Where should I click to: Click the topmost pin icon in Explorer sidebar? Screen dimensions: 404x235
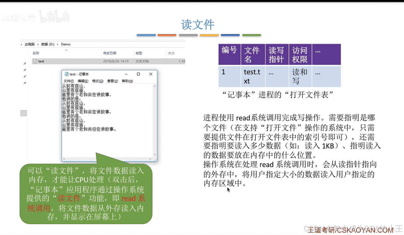tap(25, 64)
